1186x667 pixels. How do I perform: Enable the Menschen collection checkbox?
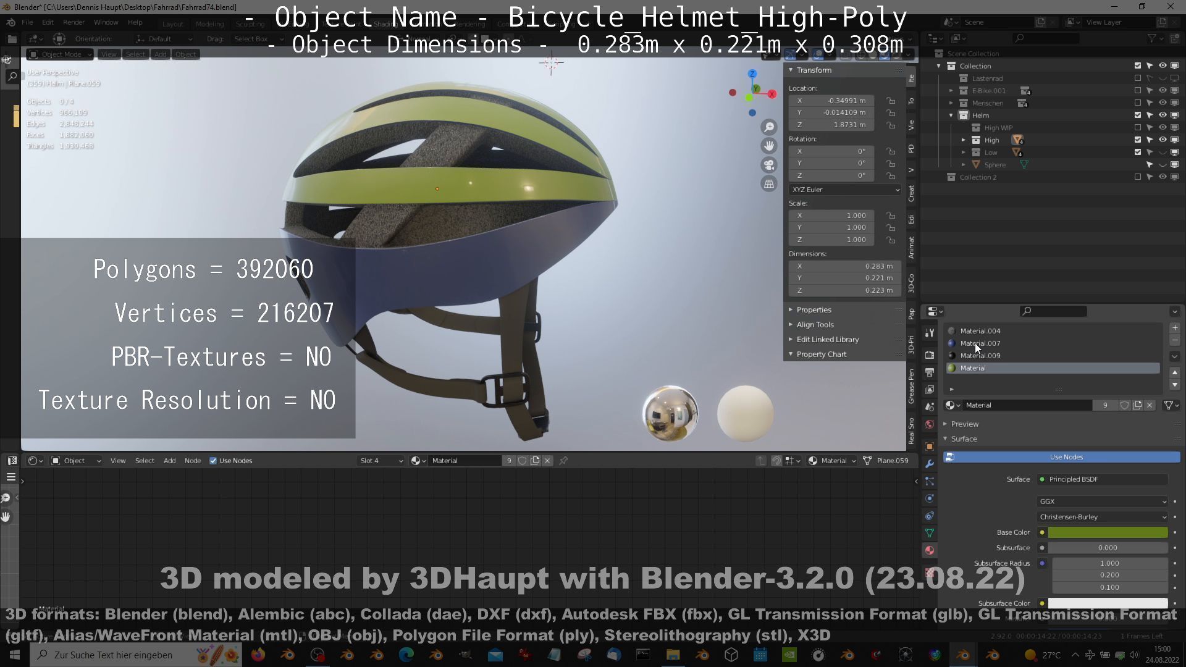(1138, 103)
